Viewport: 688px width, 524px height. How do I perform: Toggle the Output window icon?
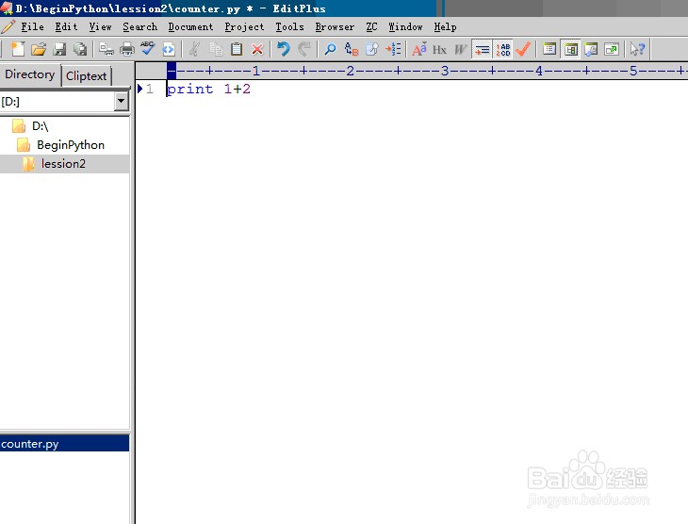pos(592,49)
